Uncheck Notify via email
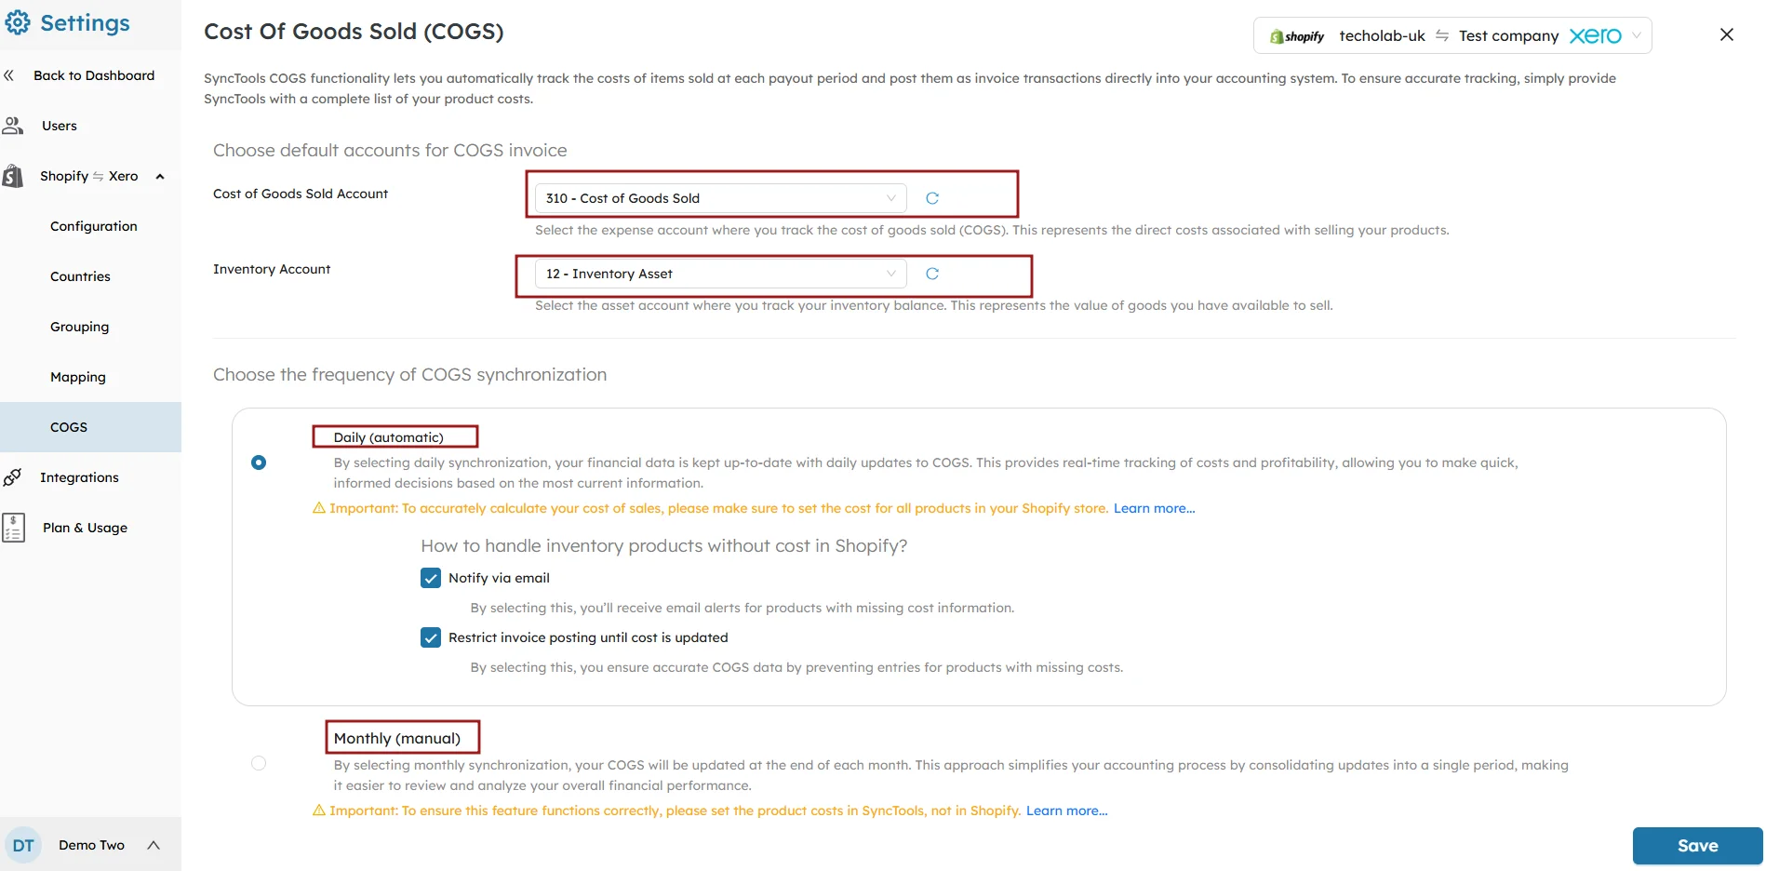 coord(430,577)
